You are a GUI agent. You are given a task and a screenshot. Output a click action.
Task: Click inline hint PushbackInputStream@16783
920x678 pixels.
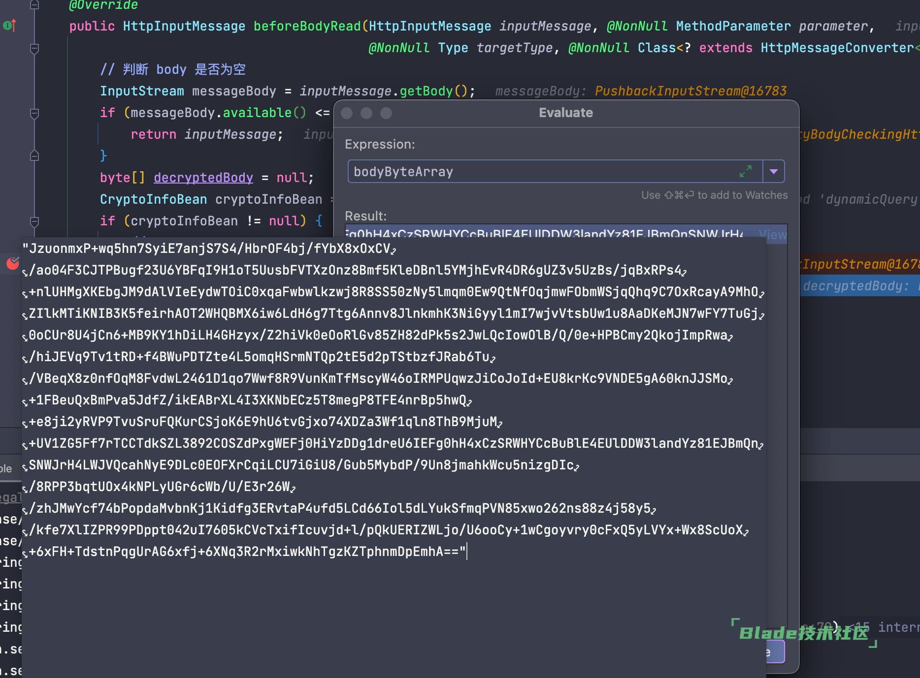click(x=690, y=91)
